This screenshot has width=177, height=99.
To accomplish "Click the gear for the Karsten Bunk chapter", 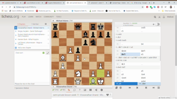I will point(48,39).
